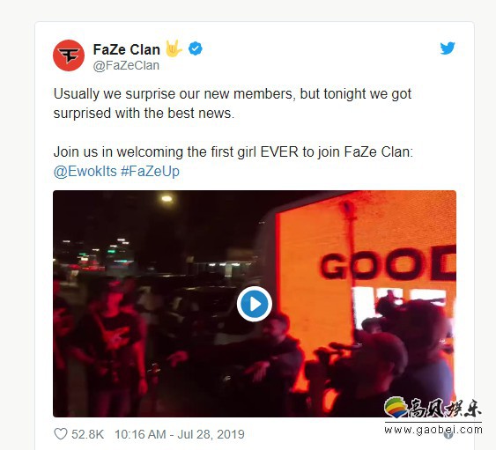Click the "Join us in welcoming" sentence
The width and height of the screenshot is (496, 450).
coord(233,152)
